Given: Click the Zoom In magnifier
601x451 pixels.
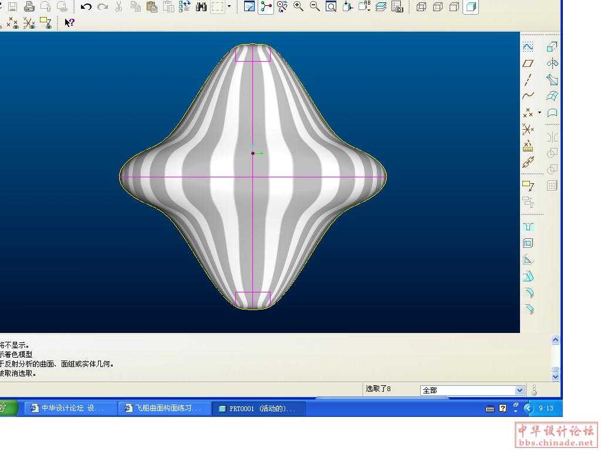Looking at the screenshot, I should [298, 6].
